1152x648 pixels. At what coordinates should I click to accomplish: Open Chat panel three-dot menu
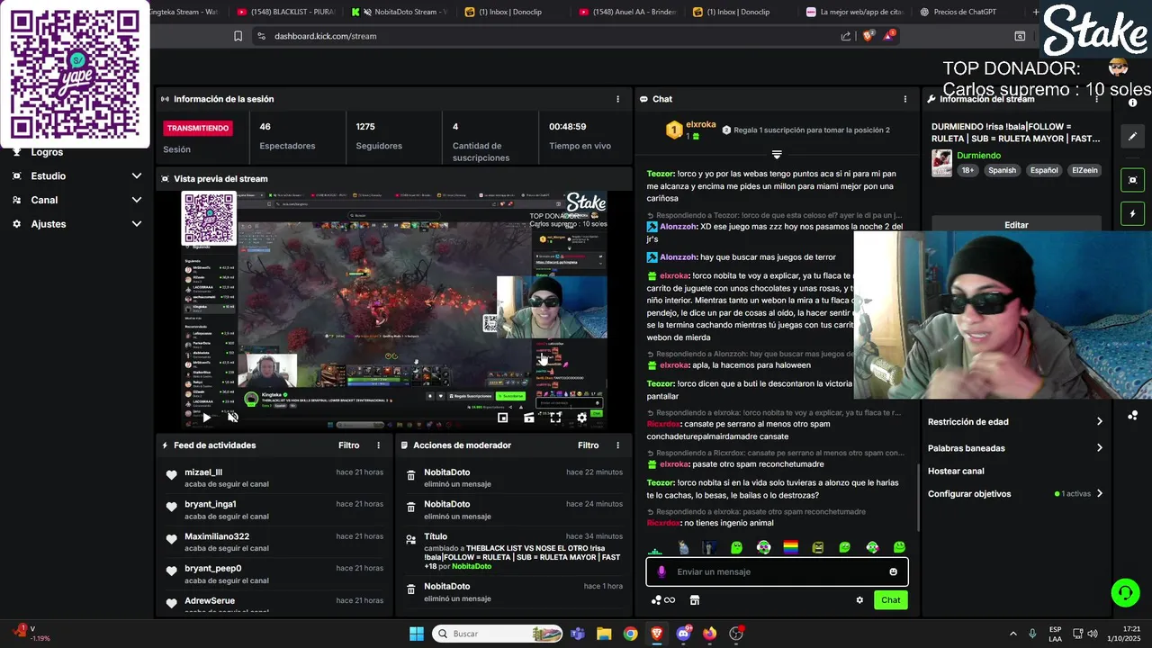905,99
